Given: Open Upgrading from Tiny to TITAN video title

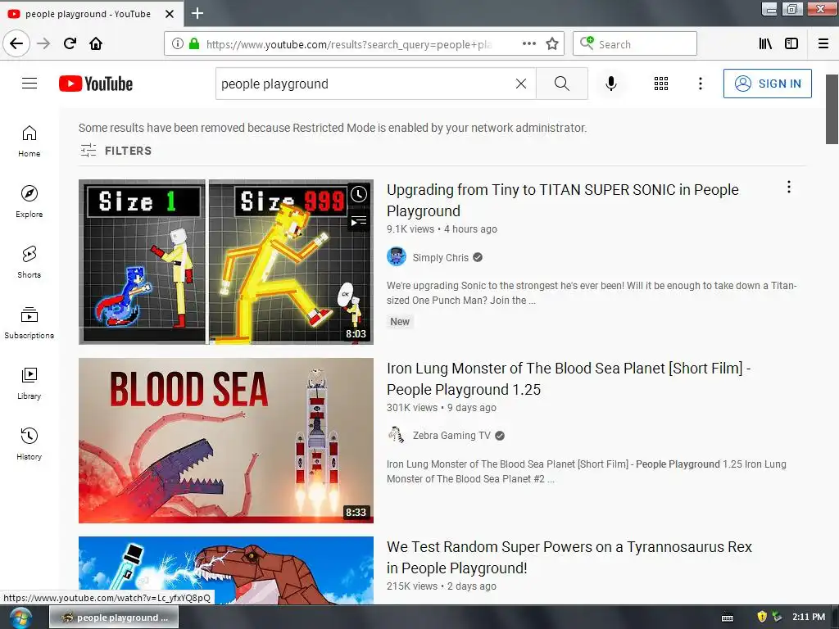Looking at the screenshot, I should [562, 200].
